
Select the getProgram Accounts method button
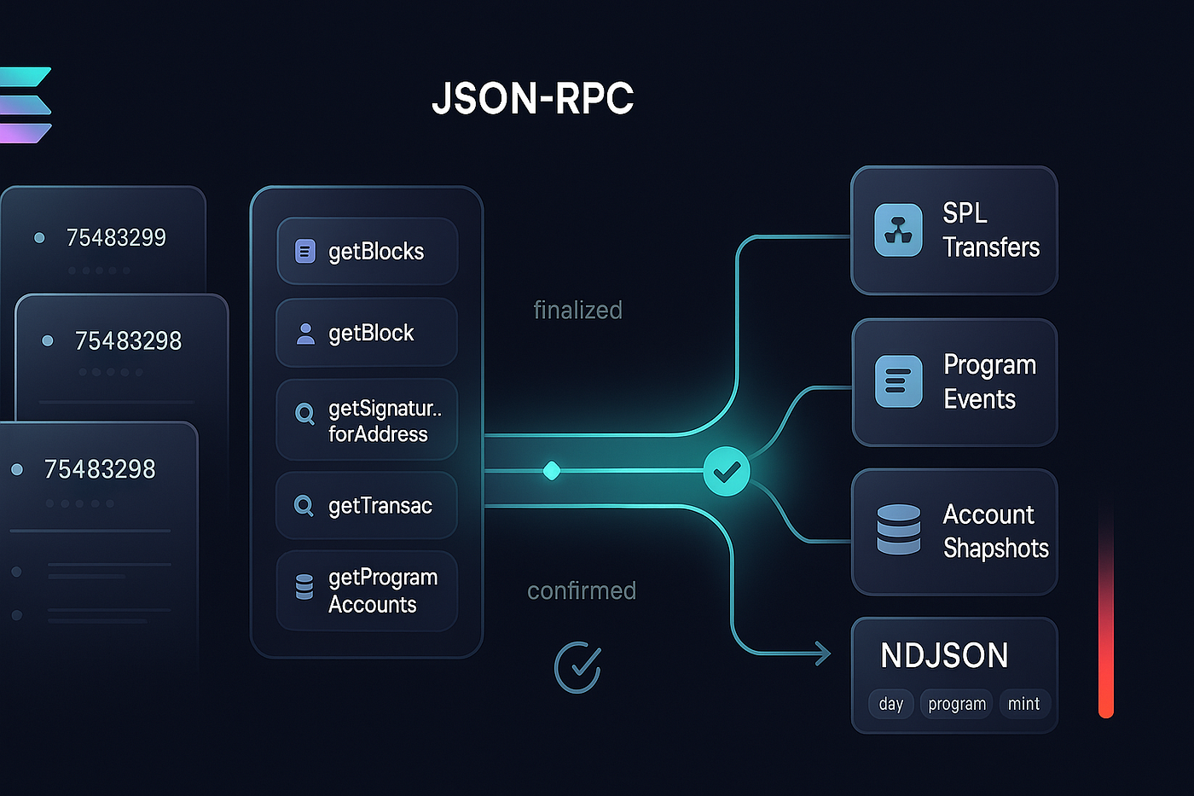coord(367,590)
